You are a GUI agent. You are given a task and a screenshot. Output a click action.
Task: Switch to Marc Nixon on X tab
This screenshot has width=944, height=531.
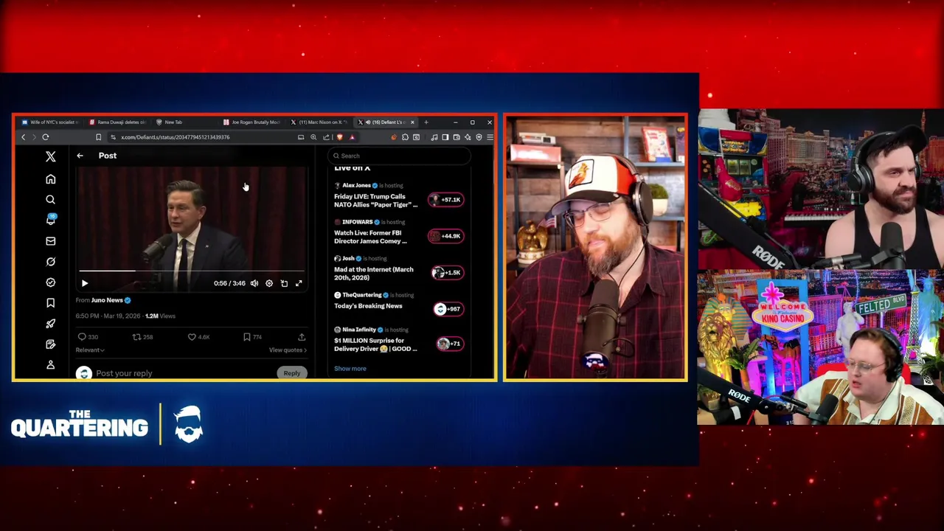[319, 122]
